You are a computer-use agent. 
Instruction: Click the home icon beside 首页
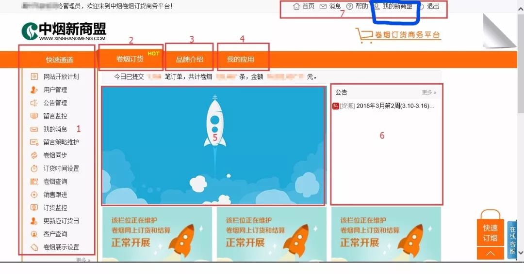(x=296, y=6)
